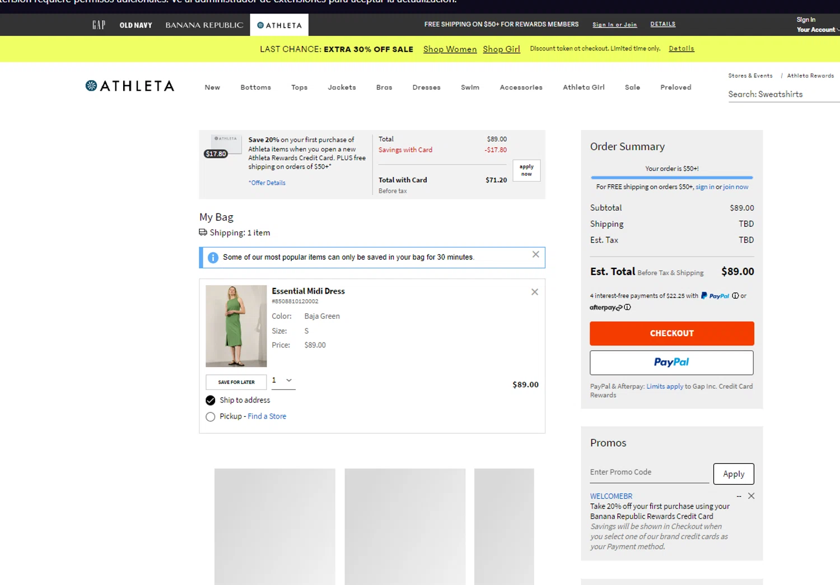Remove Essential Midi Dress from bag

535,292
